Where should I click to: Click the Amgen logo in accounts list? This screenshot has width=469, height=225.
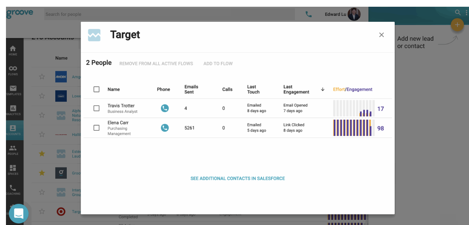coord(61,77)
